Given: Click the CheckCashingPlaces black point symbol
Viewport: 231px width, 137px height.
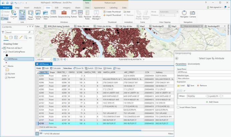Looking at the screenshot, I should (x=7, y=55).
